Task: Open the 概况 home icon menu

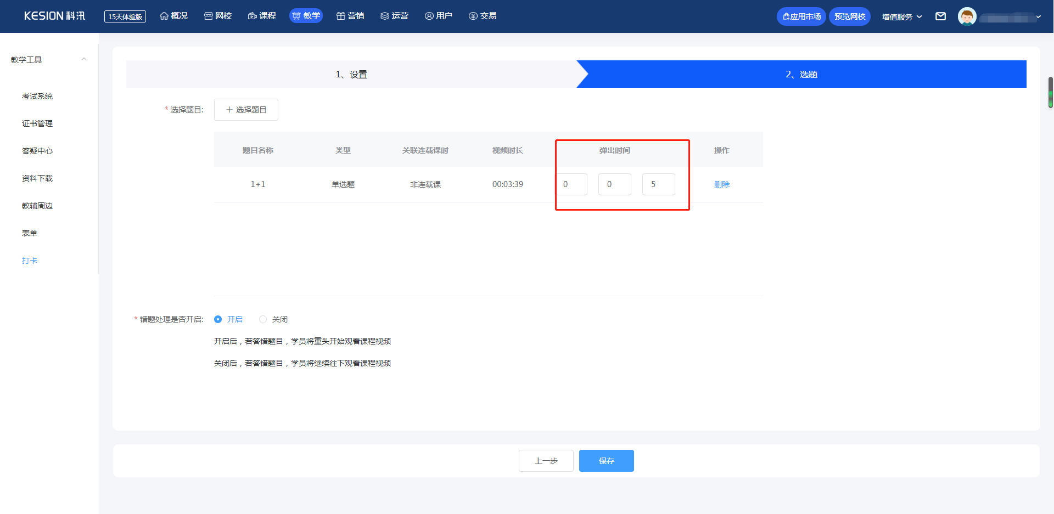Action: click(x=173, y=16)
